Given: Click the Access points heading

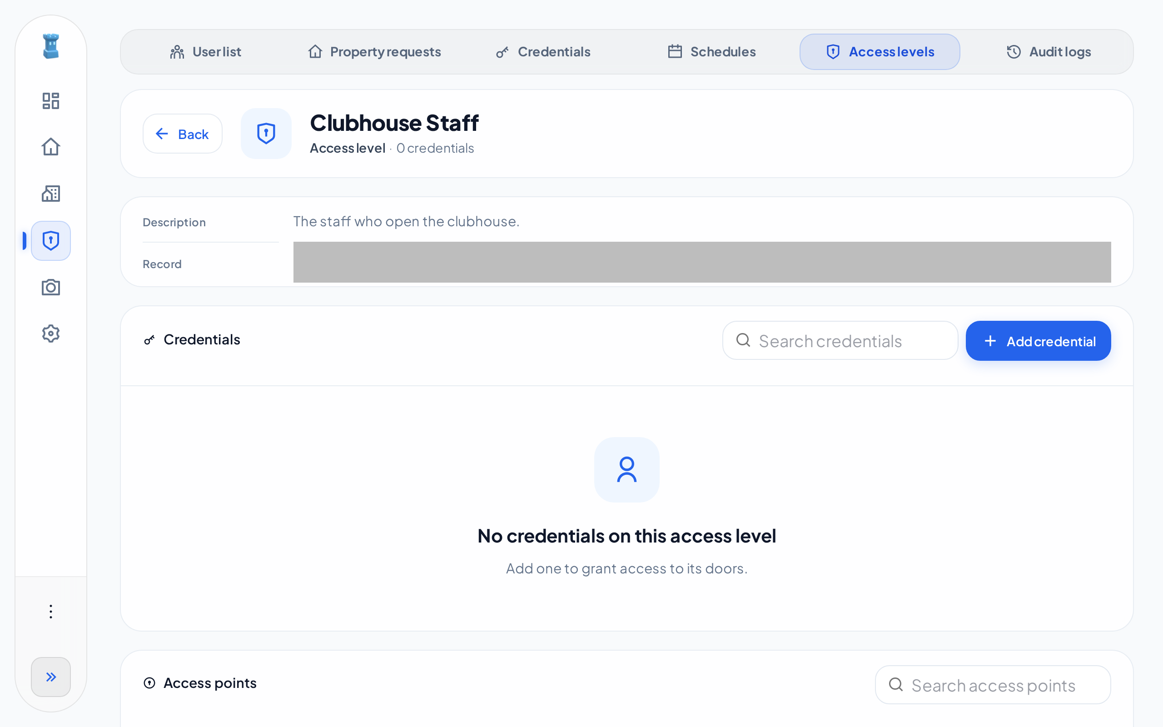Looking at the screenshot, I should 210,683.
